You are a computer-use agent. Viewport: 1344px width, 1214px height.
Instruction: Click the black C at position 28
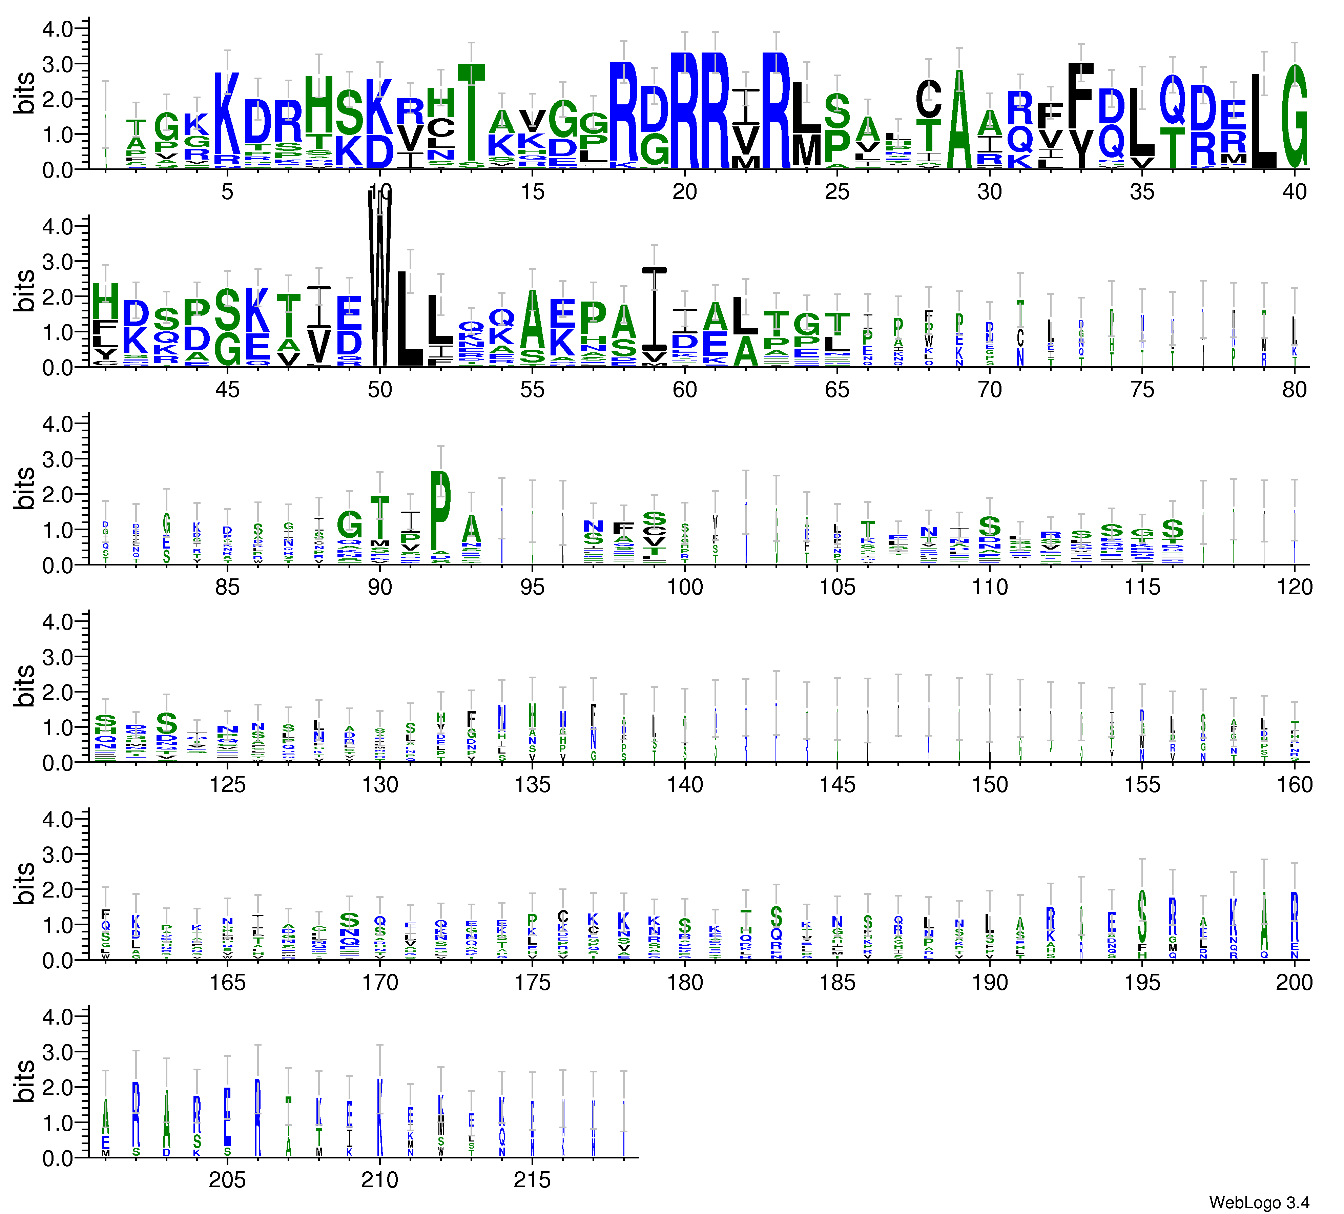pyautogui.click(x=929, y=99)
